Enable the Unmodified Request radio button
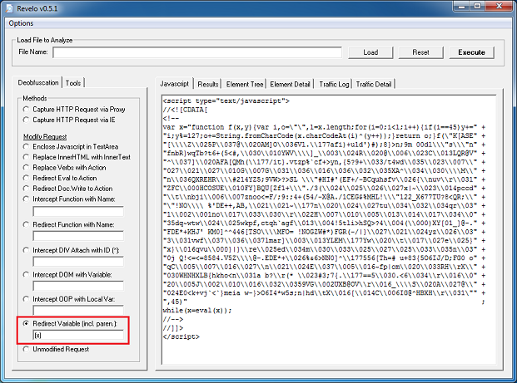The height and width of the screenshot is (383, 517). [x=27, y=350]
